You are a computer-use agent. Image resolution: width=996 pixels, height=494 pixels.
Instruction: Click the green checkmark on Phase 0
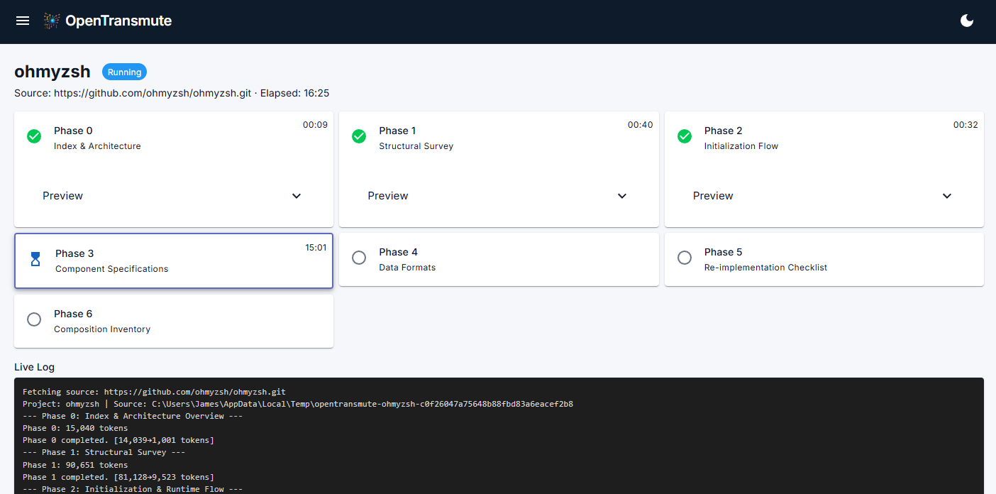coord(34,136)
